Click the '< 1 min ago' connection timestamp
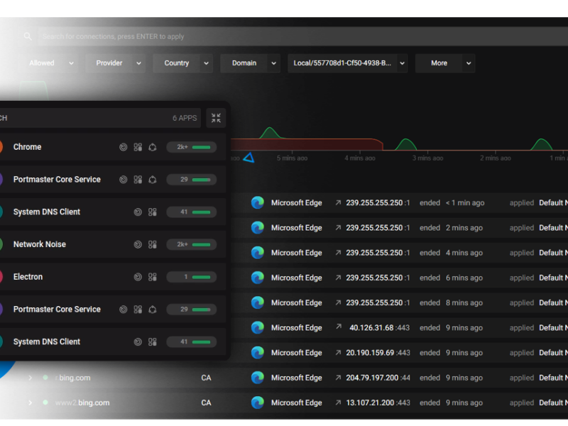This screenshot has height=426, width=568. [x=465, y=203]
